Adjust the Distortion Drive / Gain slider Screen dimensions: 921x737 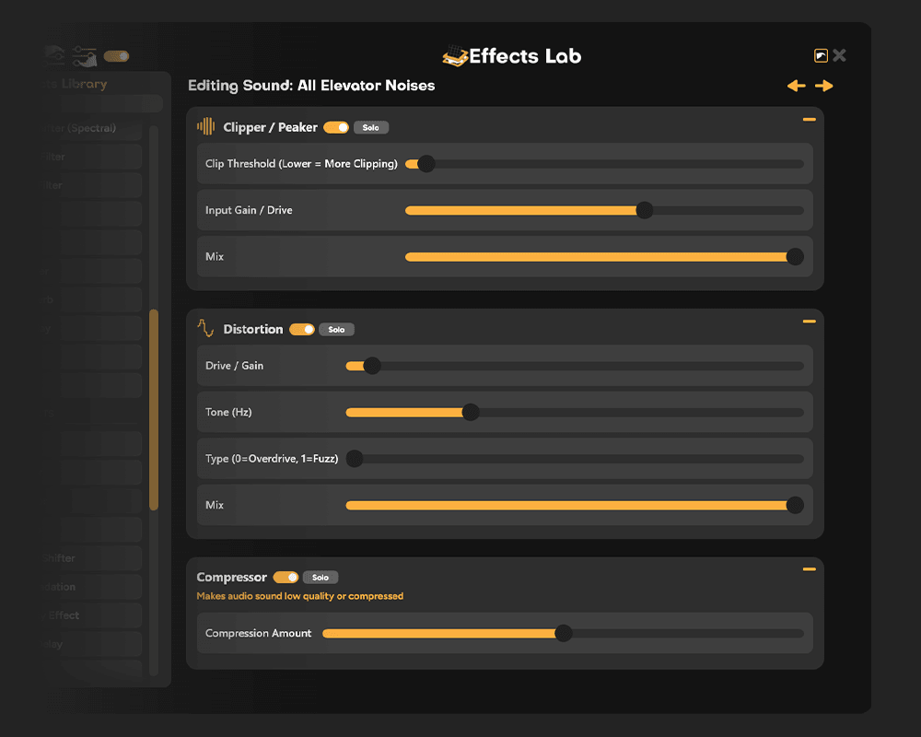pyautogui.click(x=575, y=366)
